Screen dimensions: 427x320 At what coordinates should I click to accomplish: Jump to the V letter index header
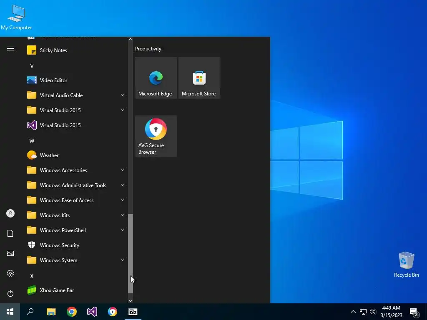(32, 66)
